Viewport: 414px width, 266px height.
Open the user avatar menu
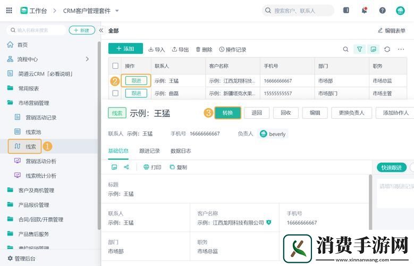400,11
